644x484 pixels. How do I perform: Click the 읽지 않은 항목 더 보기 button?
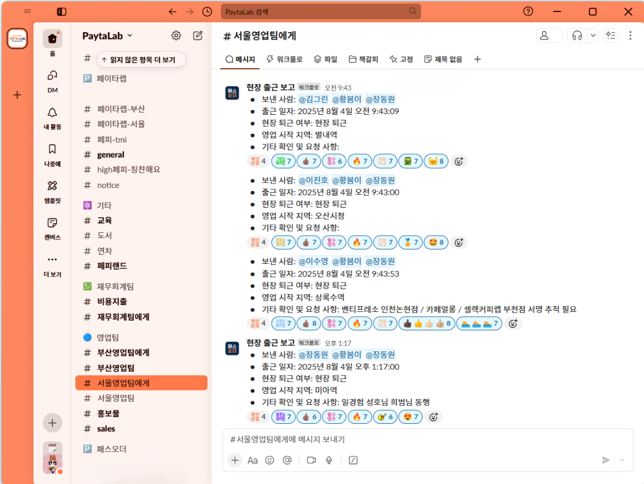click(x=141, y=60)
